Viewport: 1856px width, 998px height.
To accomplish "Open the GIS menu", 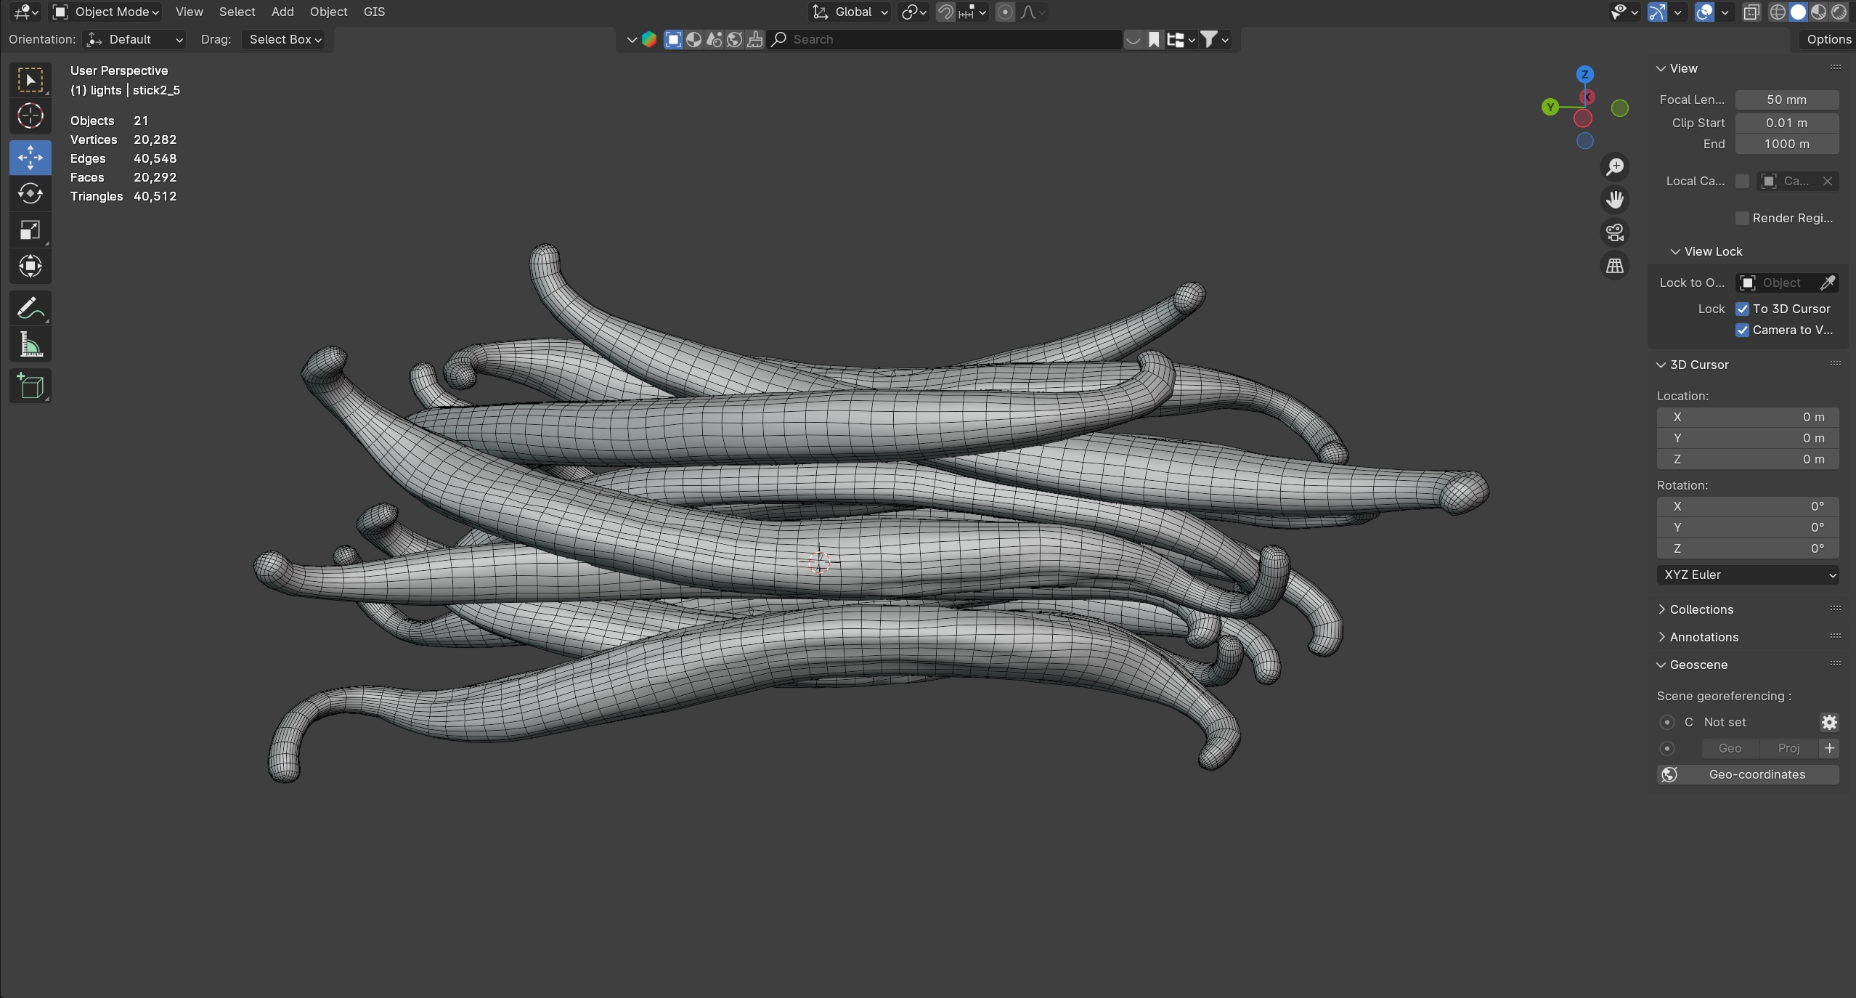I will pyautogui.click(x=374, y=12).
